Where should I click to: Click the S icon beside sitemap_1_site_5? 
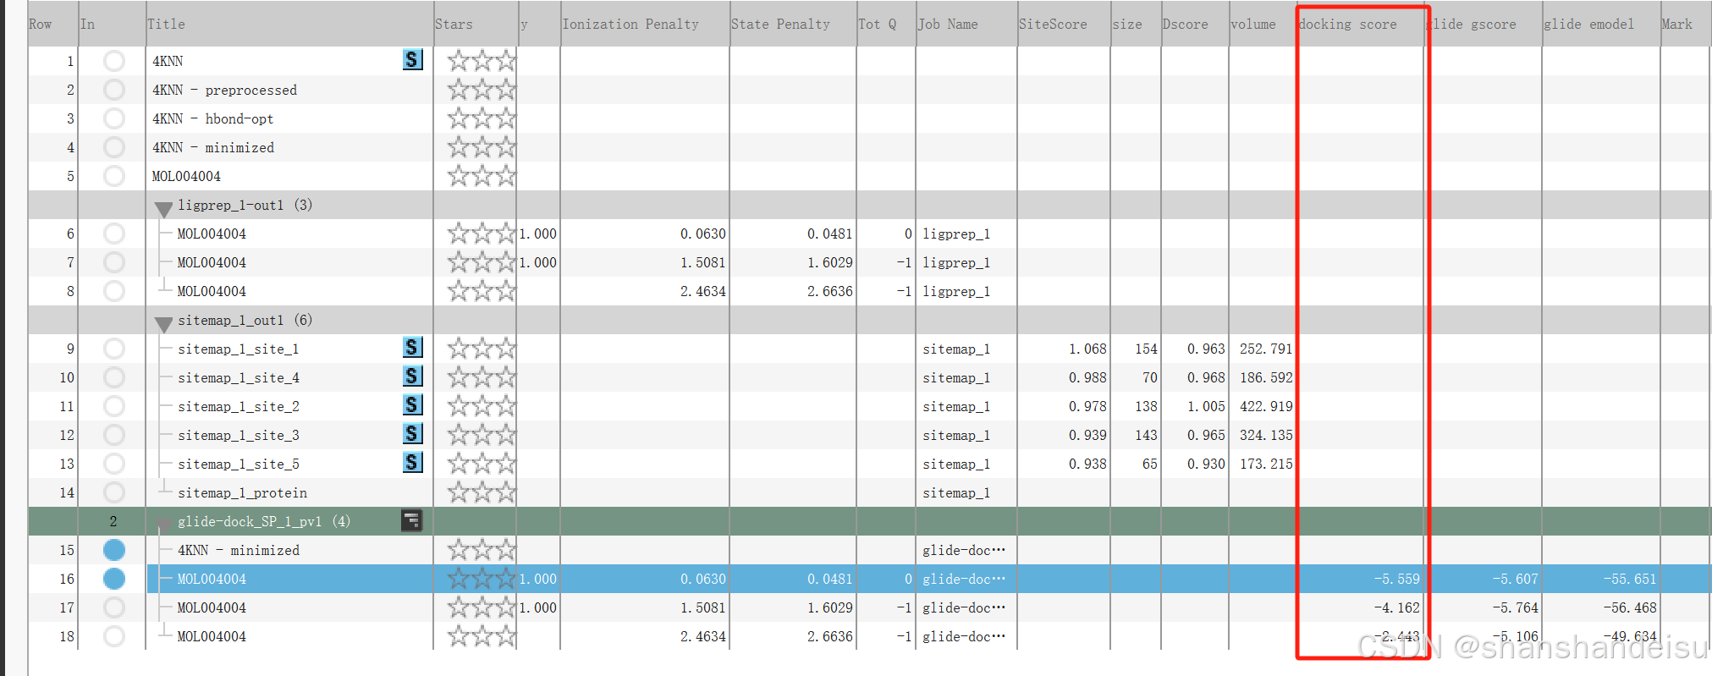[412, 463]
